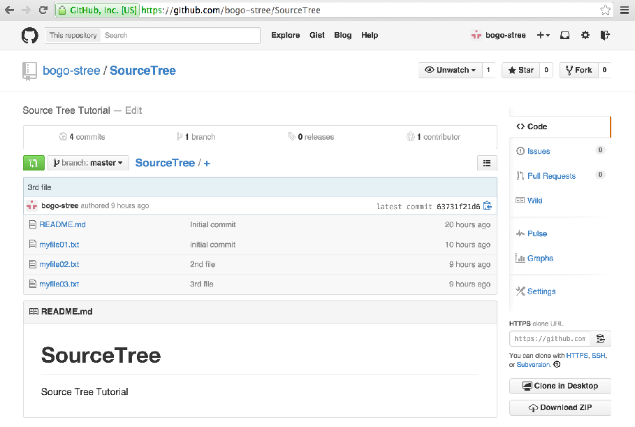635x427 pixels.
Task: Open the latest commit 63731f21d6 link
Action: coord(458,206)
